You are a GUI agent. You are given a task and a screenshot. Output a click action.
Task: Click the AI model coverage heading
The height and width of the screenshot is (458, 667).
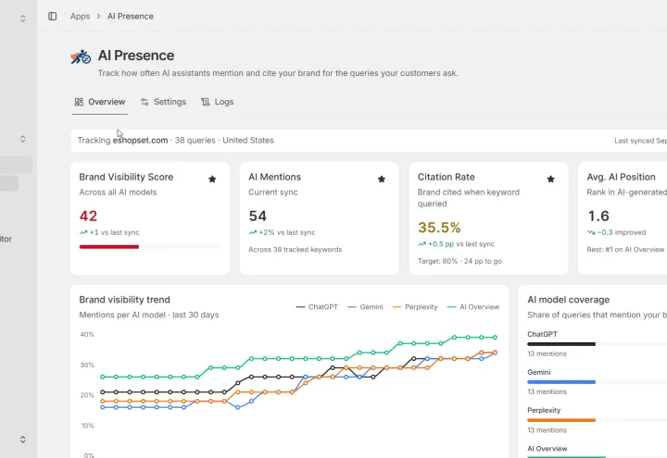(568, 300)
